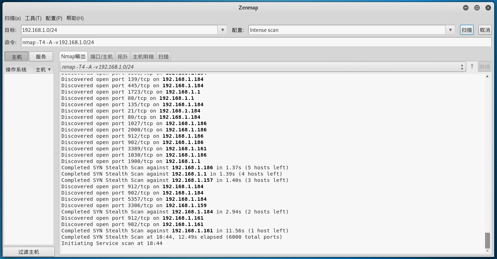The image size is (497, 259).
Task: Minimize the Zenmap window
Action: [466, 8]
